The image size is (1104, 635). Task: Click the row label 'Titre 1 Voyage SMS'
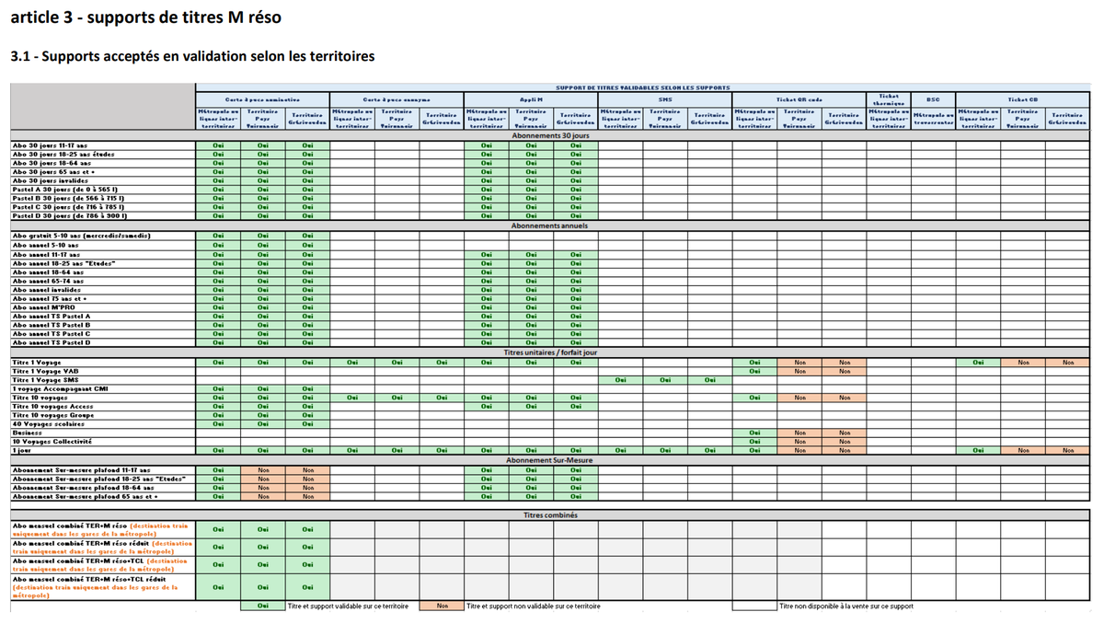pyautogui.click(x=43, y=379)
